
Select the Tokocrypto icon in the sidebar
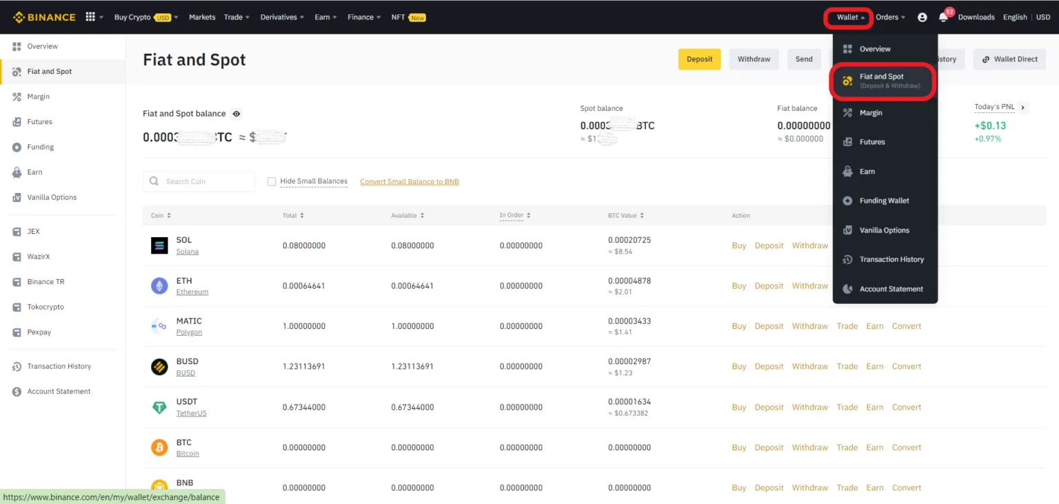tap(17, 307)
